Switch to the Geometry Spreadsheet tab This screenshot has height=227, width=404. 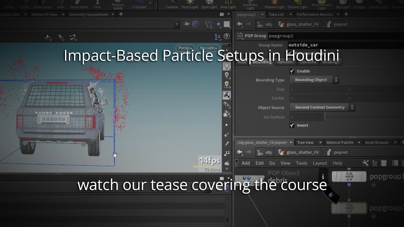click(89, 15)
